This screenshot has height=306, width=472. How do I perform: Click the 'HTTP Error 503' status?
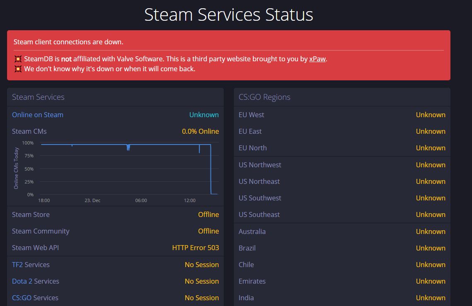[195, 248]
